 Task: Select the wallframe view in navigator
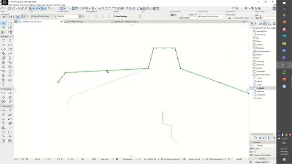pos(260,92)
